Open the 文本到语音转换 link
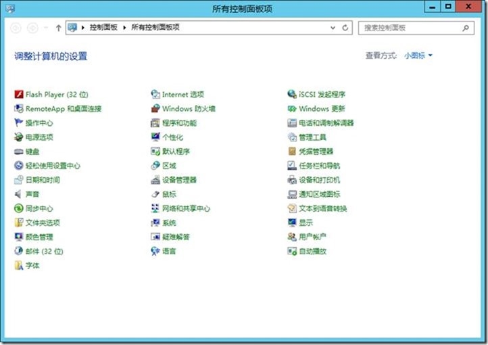 tap(322, 208)
